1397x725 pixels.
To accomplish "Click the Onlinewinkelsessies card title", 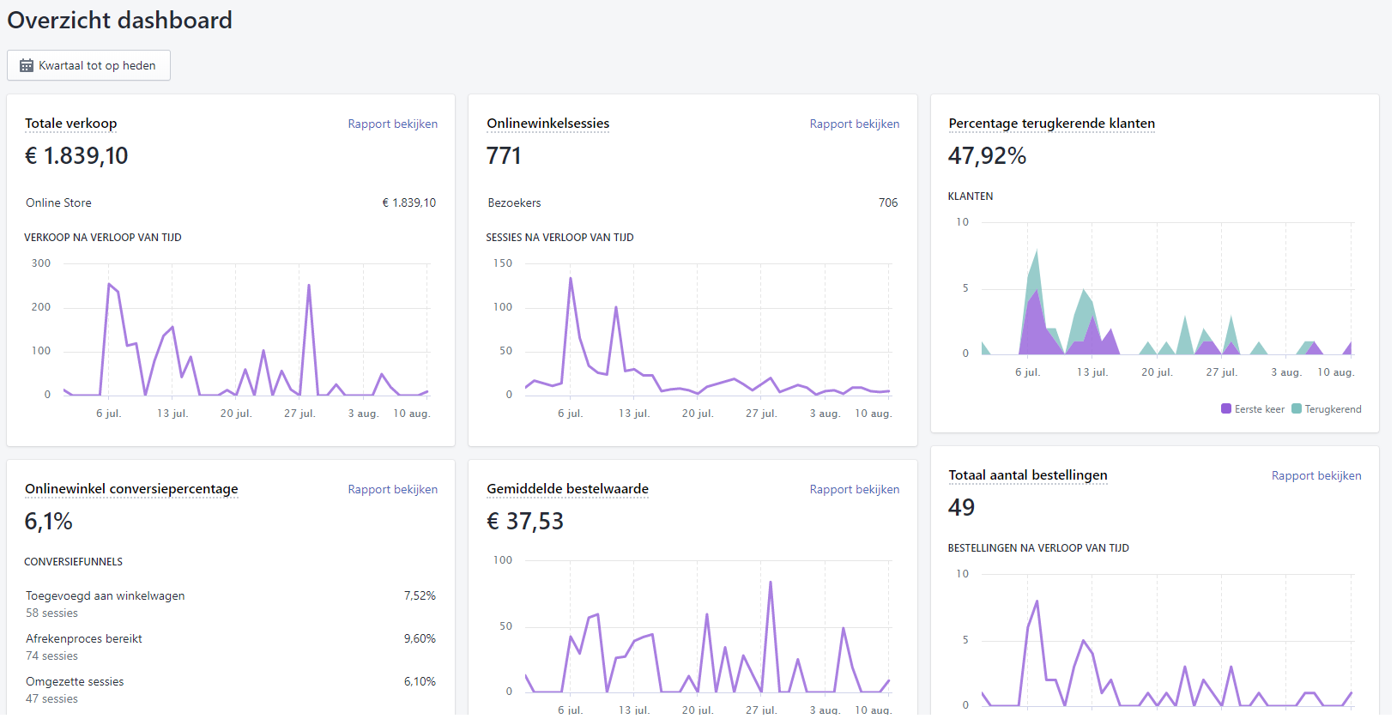I will tap(547, 124).
